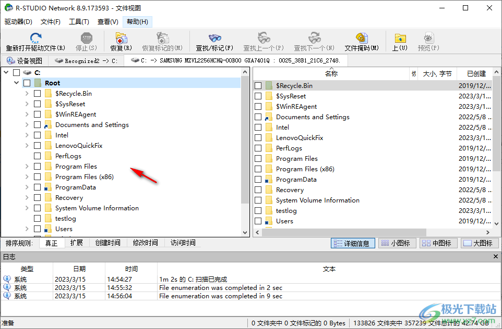502x329 pixels.
Task: Switch to medium icons (中图标) view
Action: [x=438, y=244]
